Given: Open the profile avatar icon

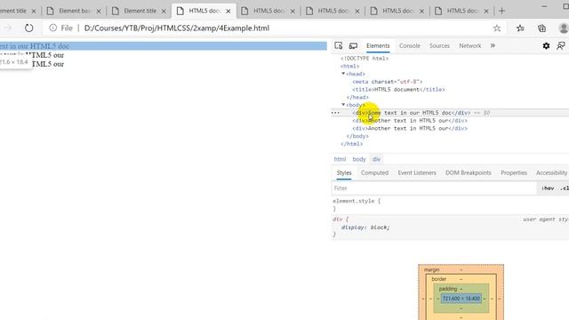Looking at the screenshot, I should pos(564,28).
